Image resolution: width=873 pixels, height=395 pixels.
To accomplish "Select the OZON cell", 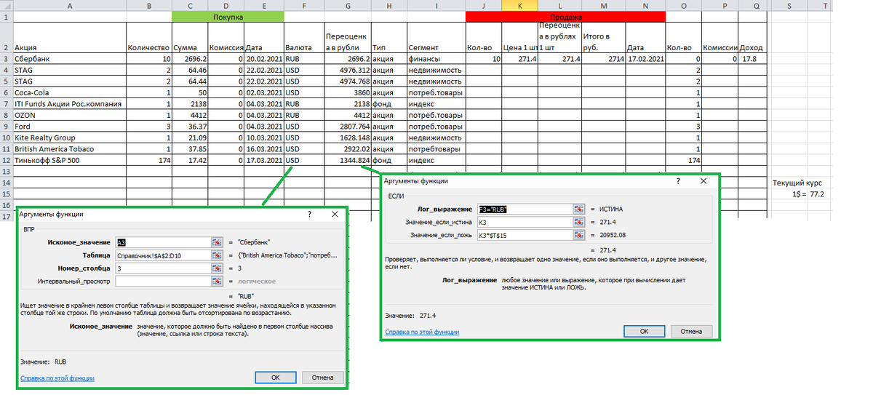I will (x=69, y=115).
